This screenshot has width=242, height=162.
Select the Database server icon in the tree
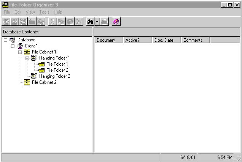(x=12, y=40)
